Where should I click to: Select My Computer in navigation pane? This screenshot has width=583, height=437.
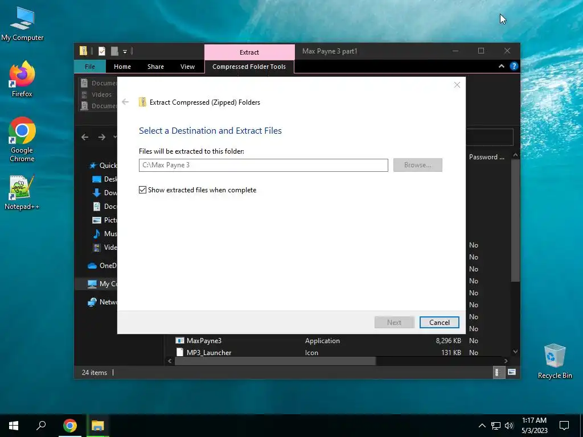click(x=102, y=283)
